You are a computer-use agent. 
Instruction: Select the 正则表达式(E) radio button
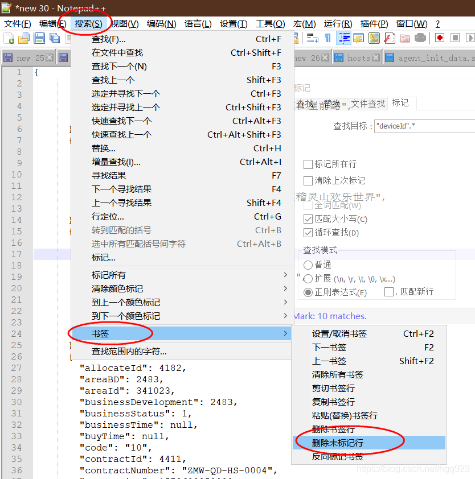(x=308, y=292)
